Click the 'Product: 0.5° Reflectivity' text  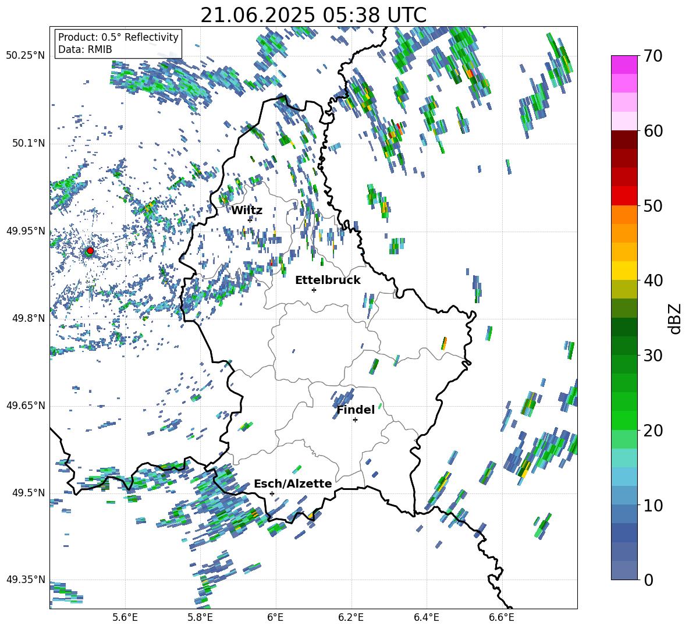[118, 37]
